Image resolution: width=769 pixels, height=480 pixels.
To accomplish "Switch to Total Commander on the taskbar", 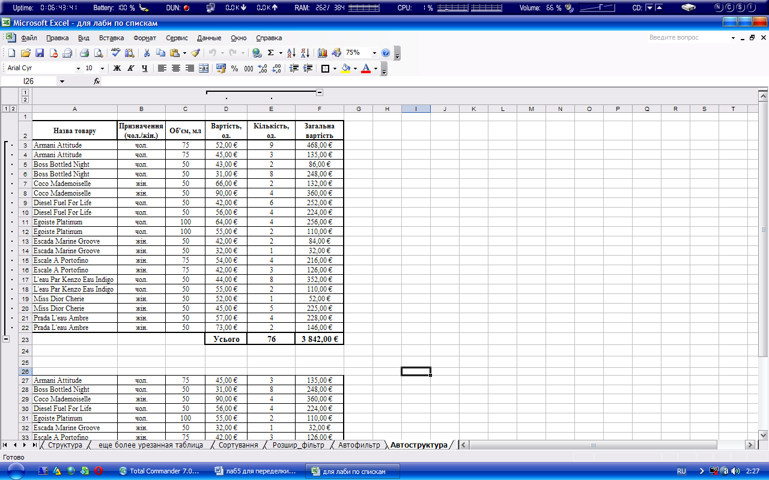I will pyautogui.click(x=162, y=471).
